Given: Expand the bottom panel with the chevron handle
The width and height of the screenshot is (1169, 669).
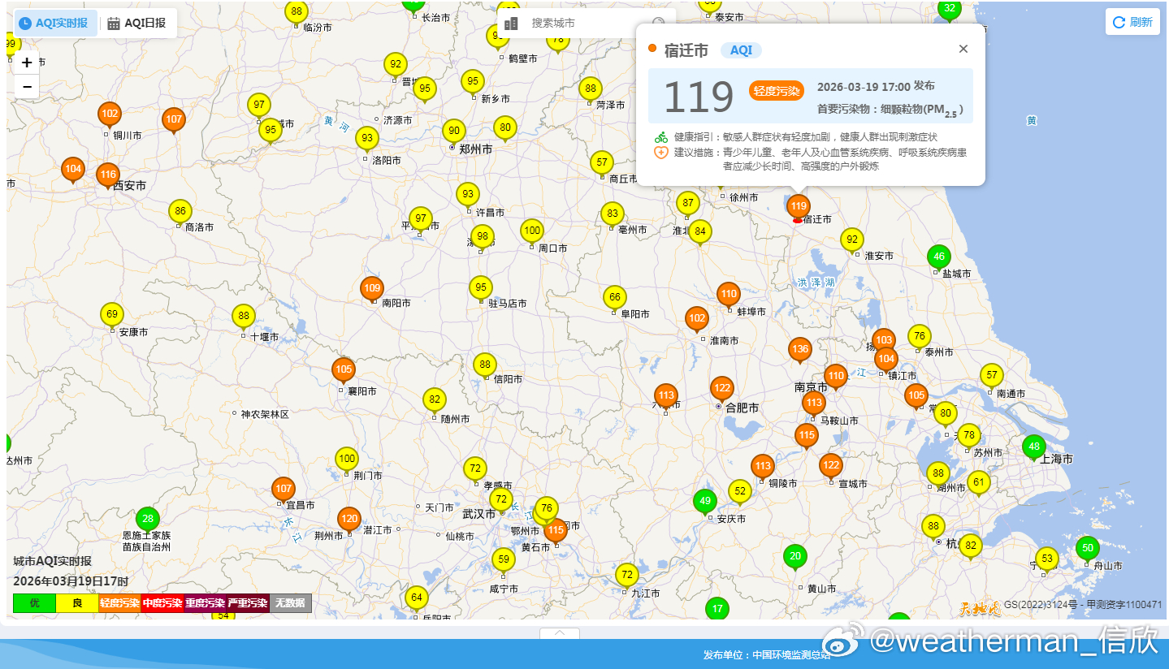Looking at the screenshot, I should coord(560,633).
